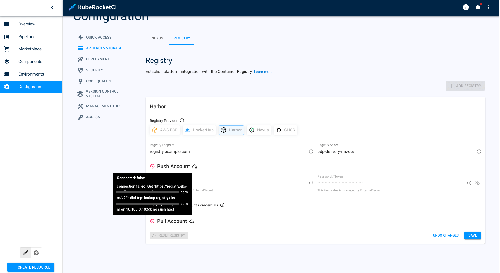Select the Pipelines section in the sidebar
500x273 pixels.
click(x=27, y=36)
